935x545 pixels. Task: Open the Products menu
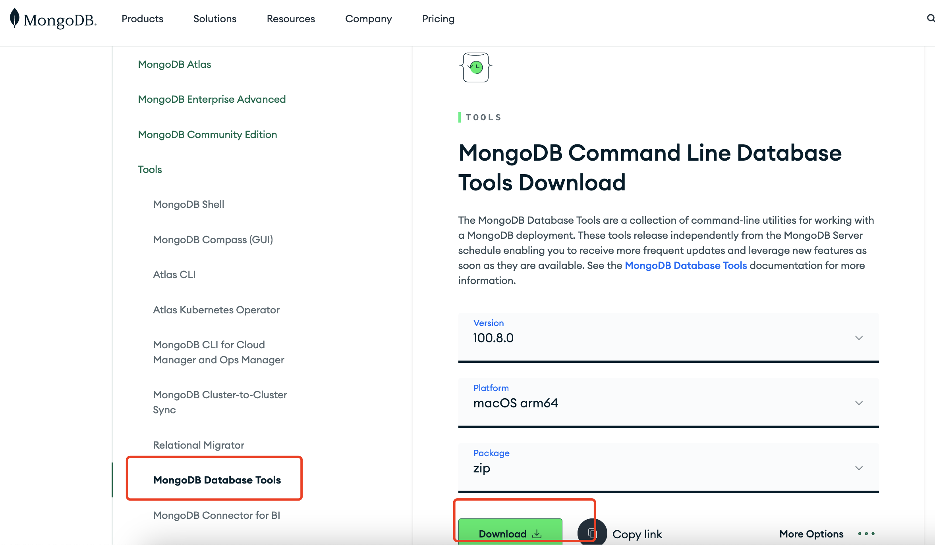(x=142, y=19)
